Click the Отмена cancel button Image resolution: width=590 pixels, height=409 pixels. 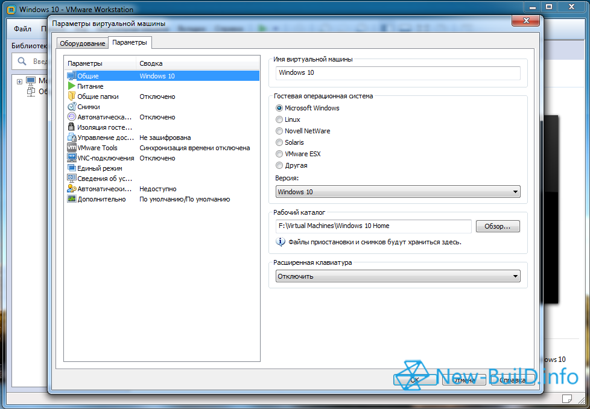464,380
